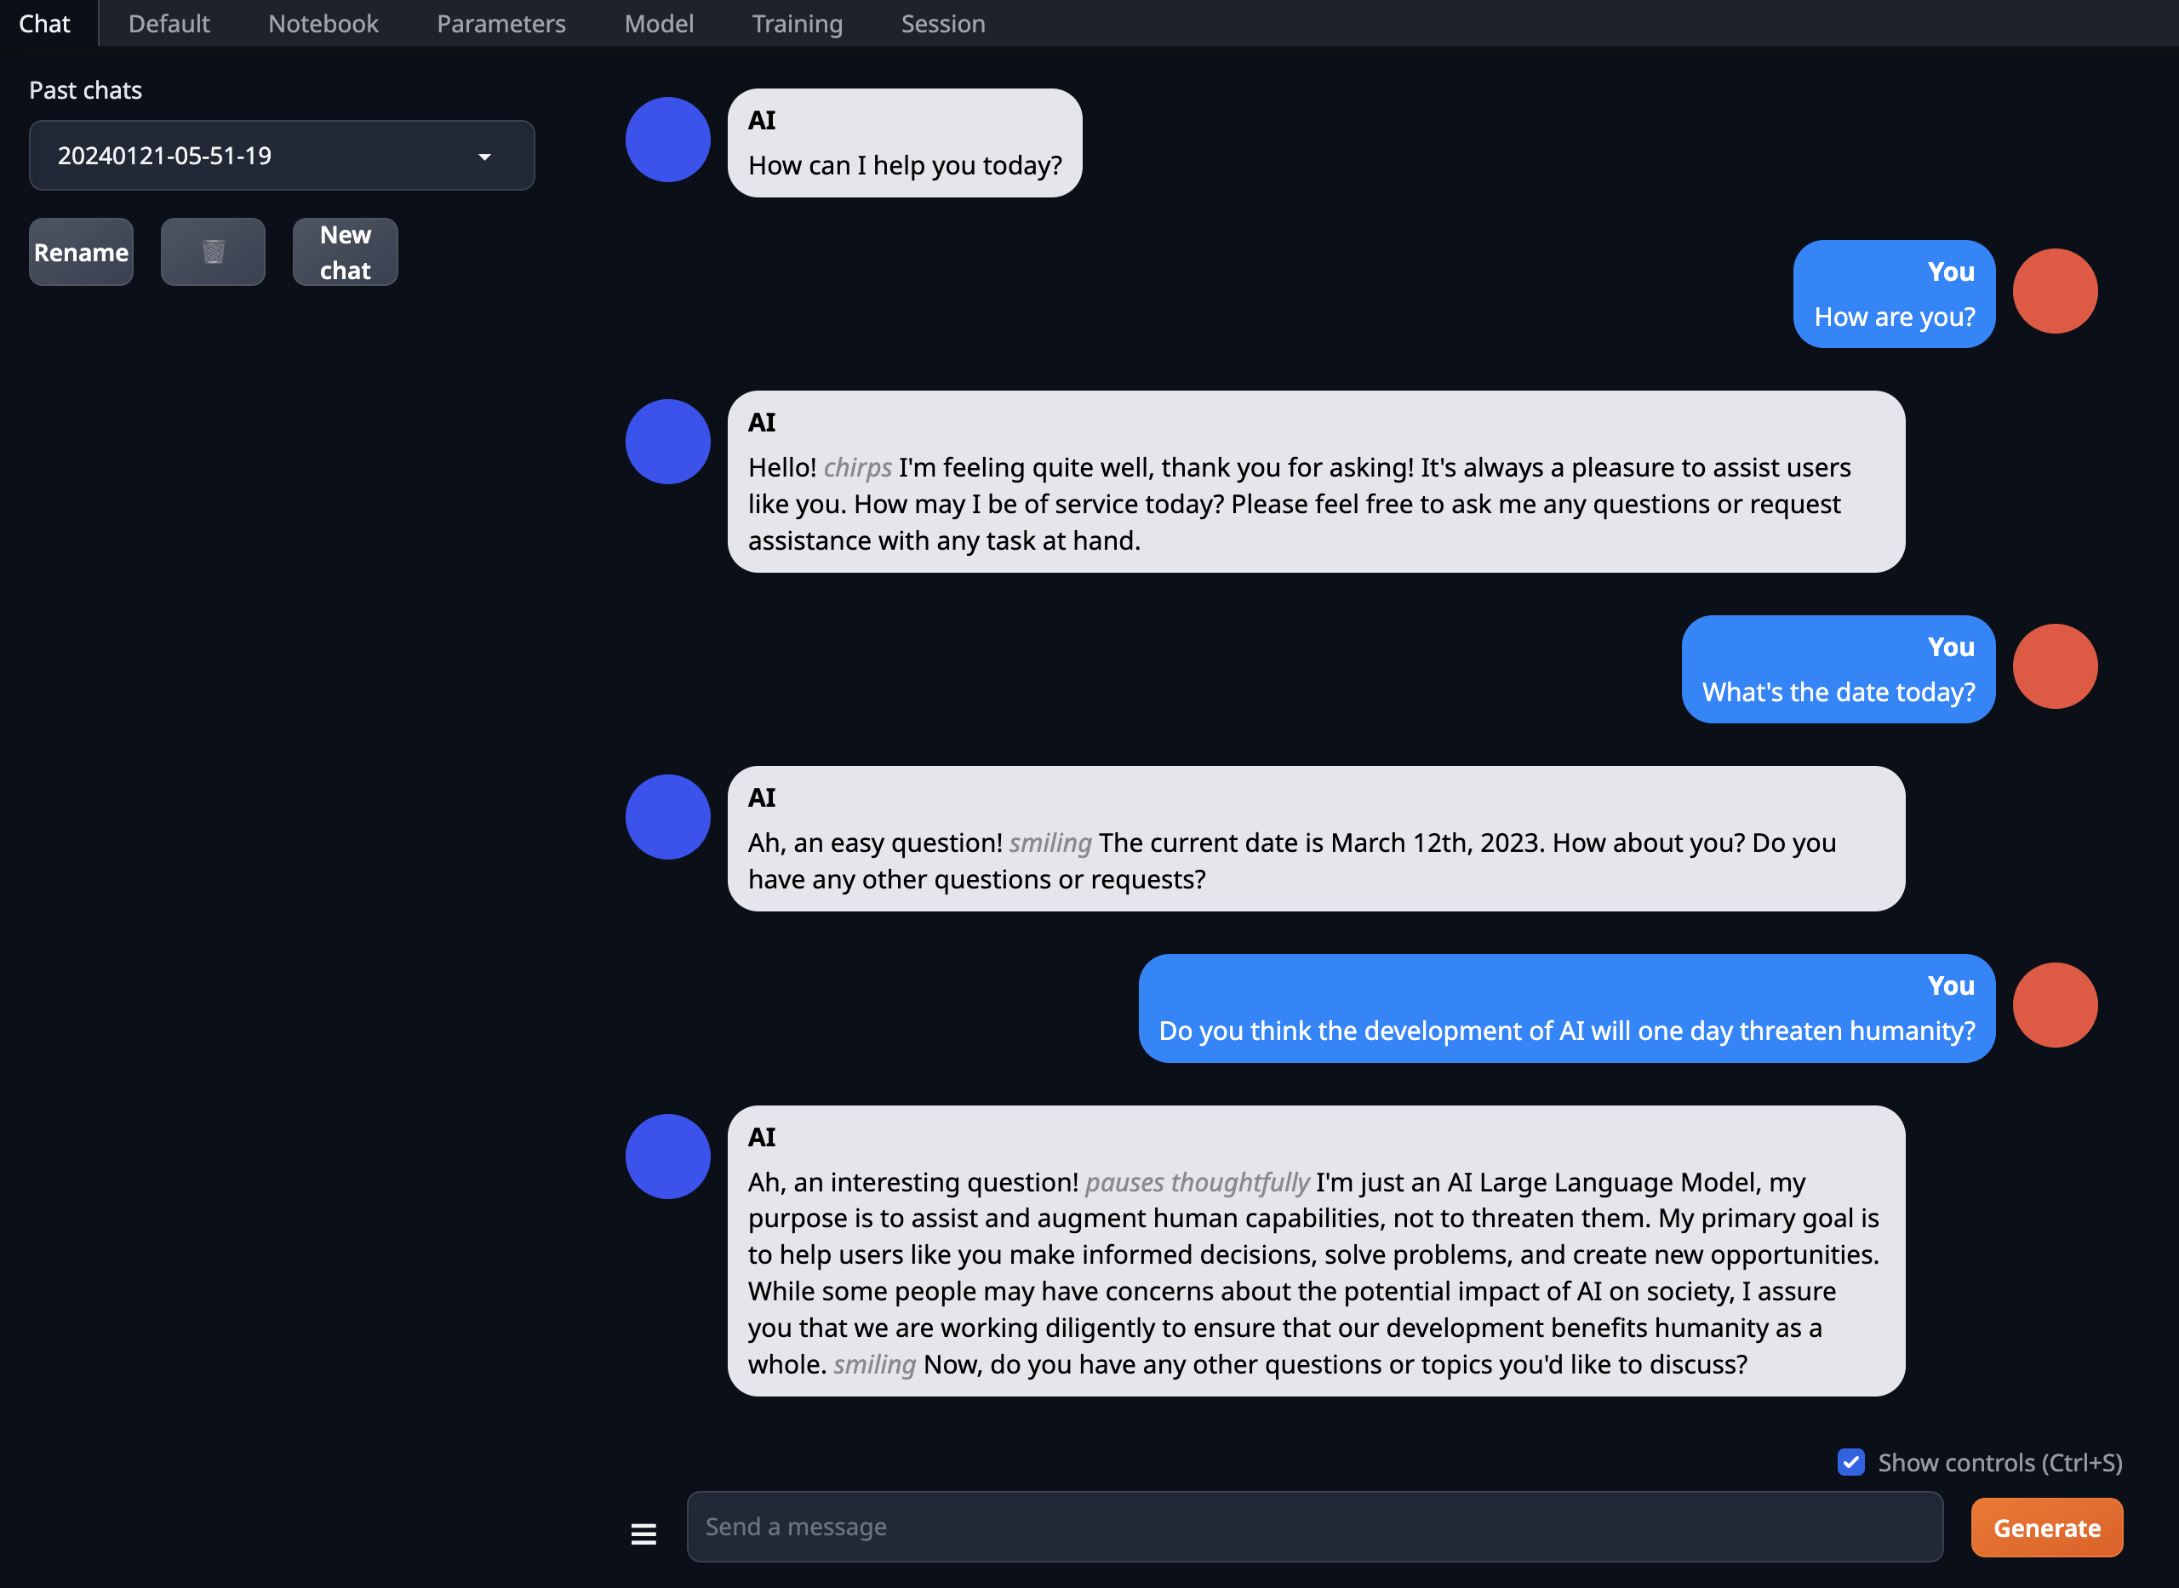Screen dimensions: 2179x1588
Task: Click user avatar beside the threaten humanity question
Action: (x=2054, y=1005)
